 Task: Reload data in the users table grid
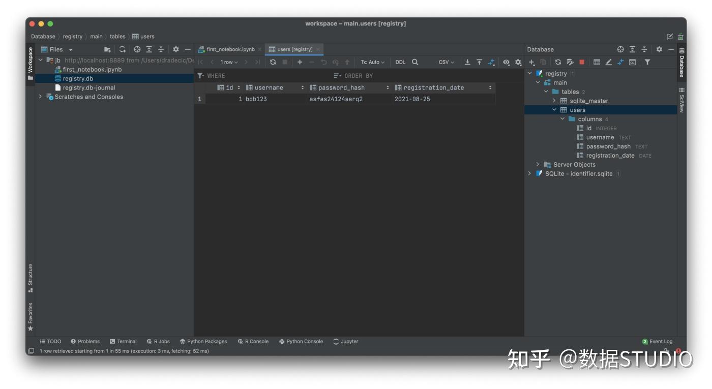274,62
